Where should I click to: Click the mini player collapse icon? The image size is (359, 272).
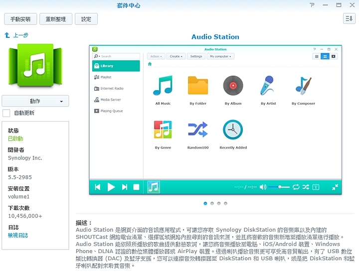point(335,187)
